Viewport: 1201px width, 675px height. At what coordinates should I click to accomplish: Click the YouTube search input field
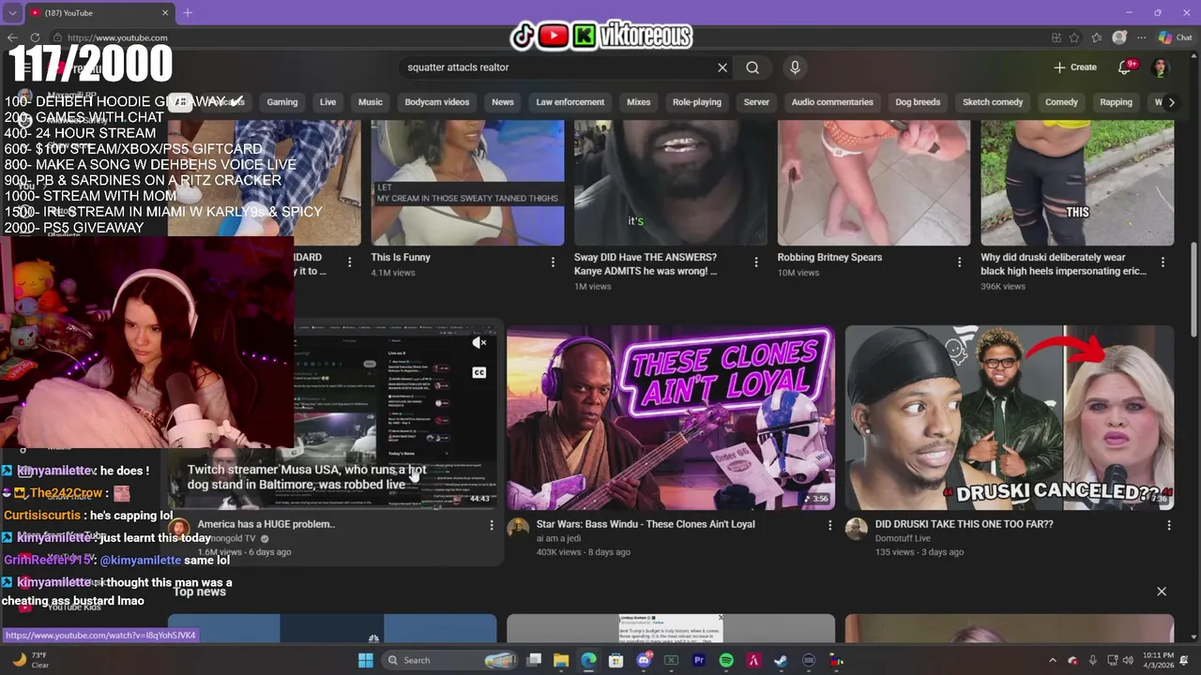[560, 67]
